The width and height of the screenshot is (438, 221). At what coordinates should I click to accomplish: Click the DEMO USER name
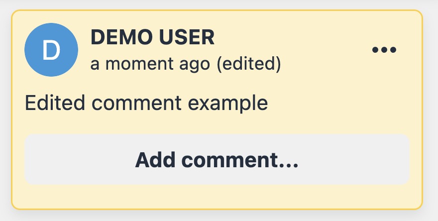pos(152,38)
